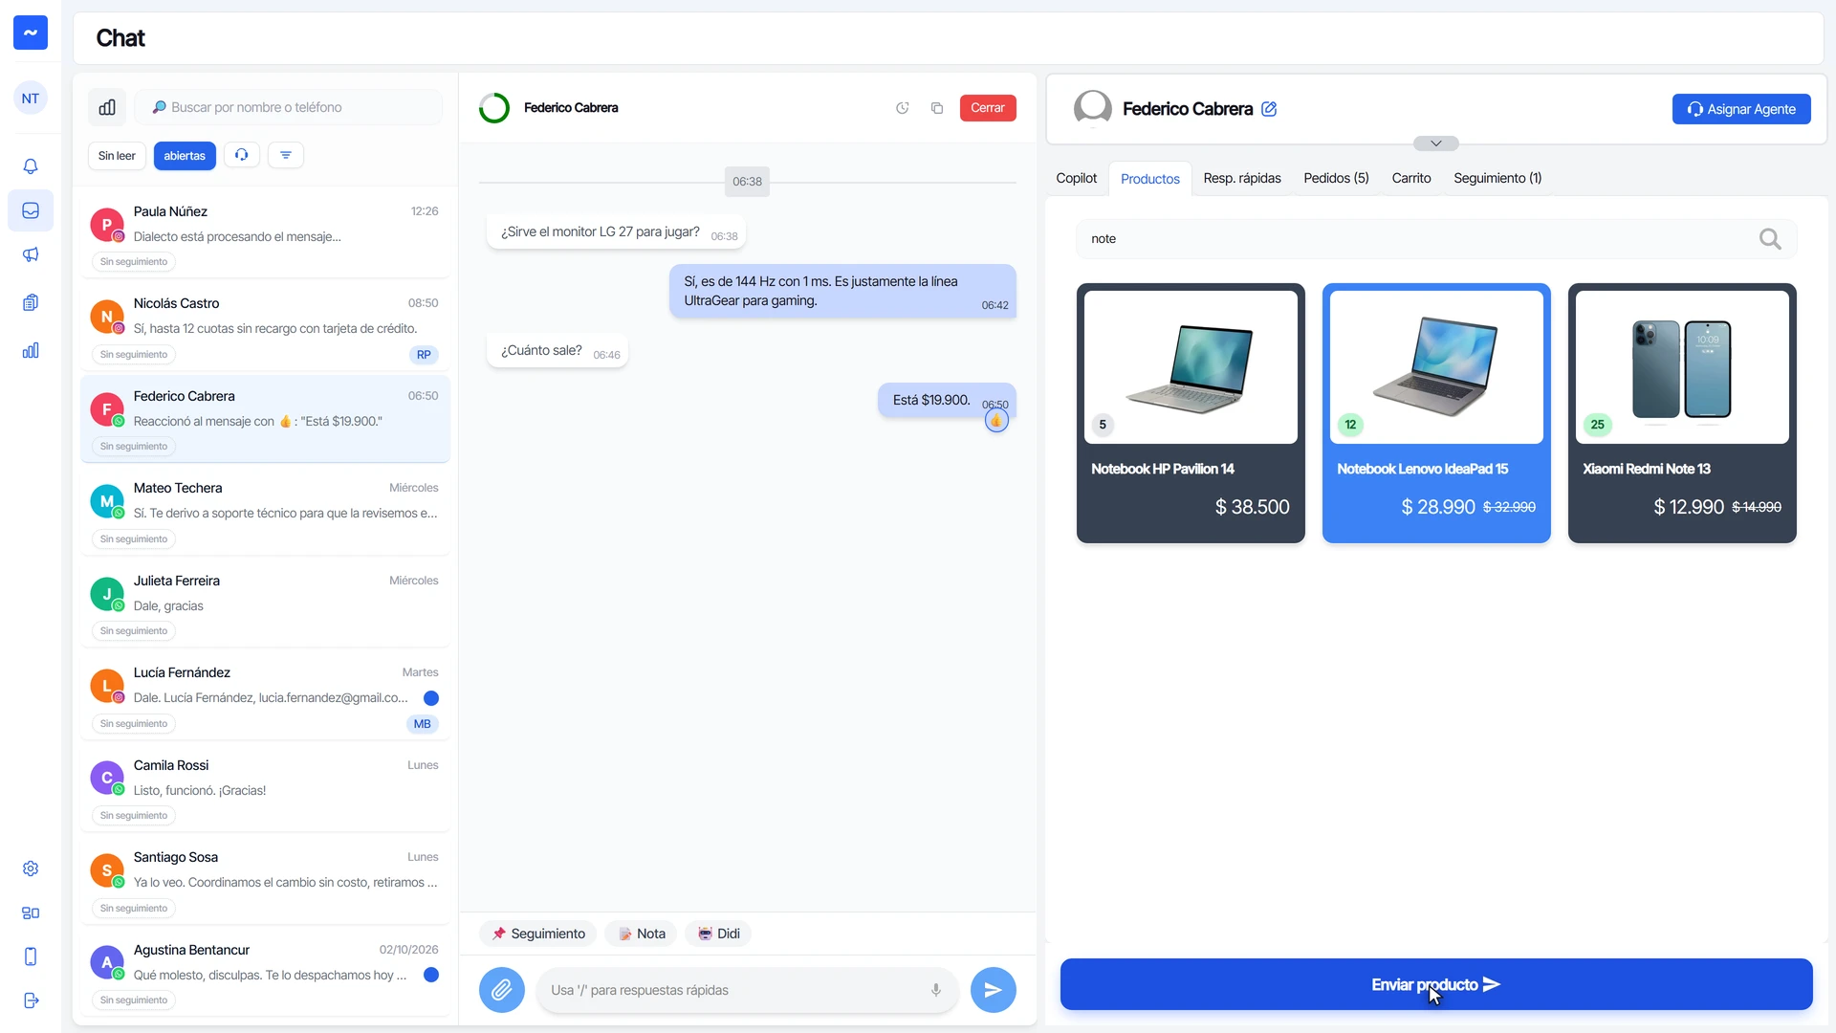The width and height of the screenshot is (1836, 1033).
Task: Click the product search magnifier icon
Action: coord(1770,239)
